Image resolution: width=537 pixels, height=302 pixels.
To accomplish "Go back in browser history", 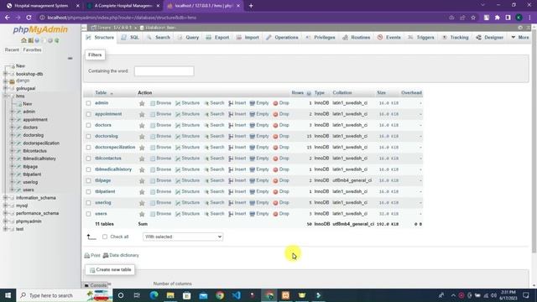I will coord(8,18).
